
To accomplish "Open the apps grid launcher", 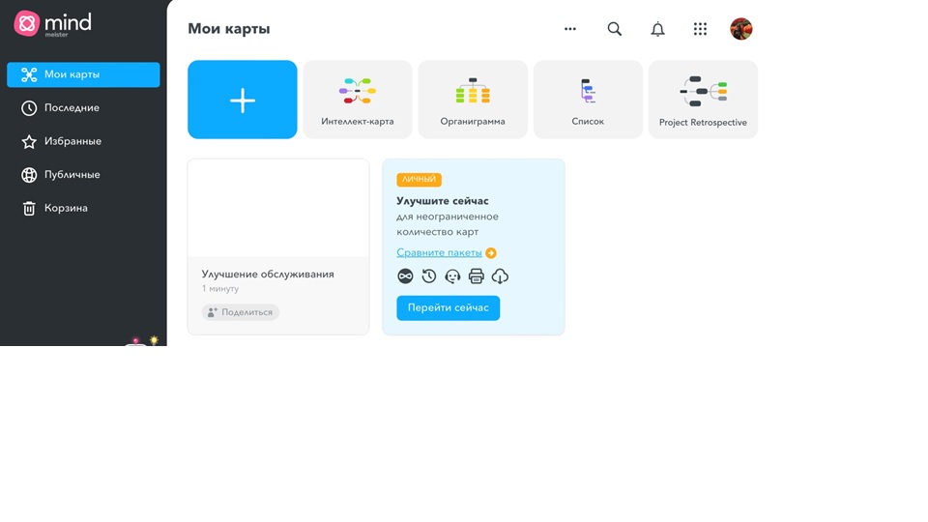I will tap(700, 29).
